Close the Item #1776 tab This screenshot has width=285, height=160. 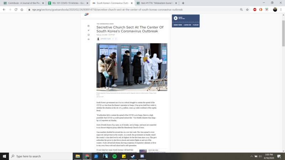[x=176, y=3]
